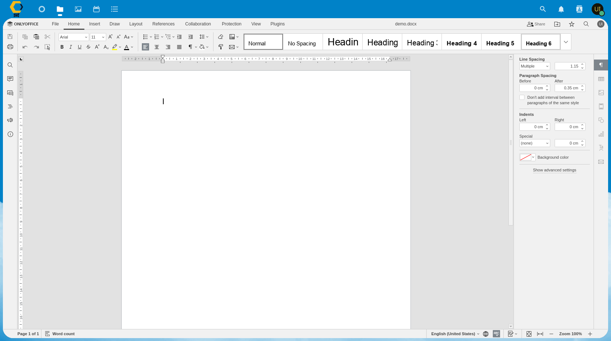611x341 pixels.
Task: Open the Line Spacing Multiple dropdown
Action: click(x=535, y=66)
